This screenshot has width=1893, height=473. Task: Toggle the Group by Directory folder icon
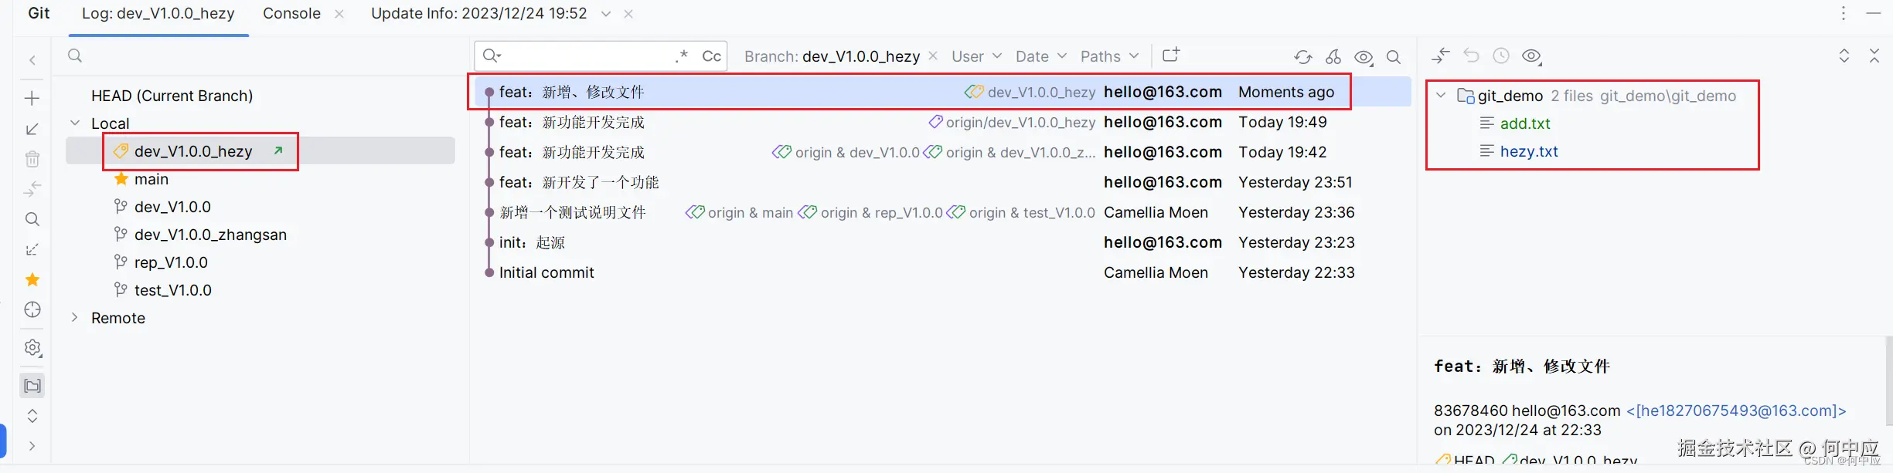[32, 386]
